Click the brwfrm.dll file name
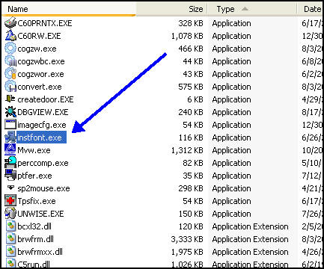This screenshot has width=324, height=269. tap(35, 239)
